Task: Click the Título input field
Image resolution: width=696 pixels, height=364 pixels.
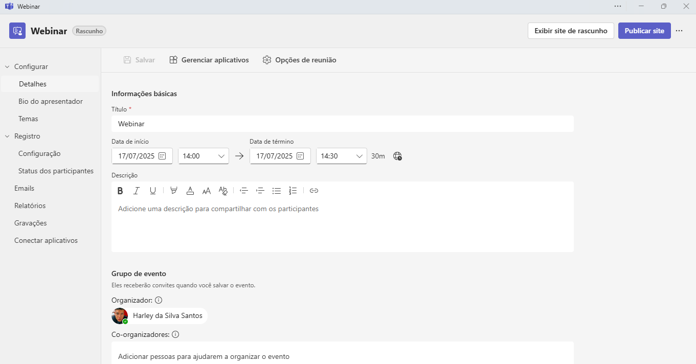Action: pyautogui.click(x=343, y=124)
